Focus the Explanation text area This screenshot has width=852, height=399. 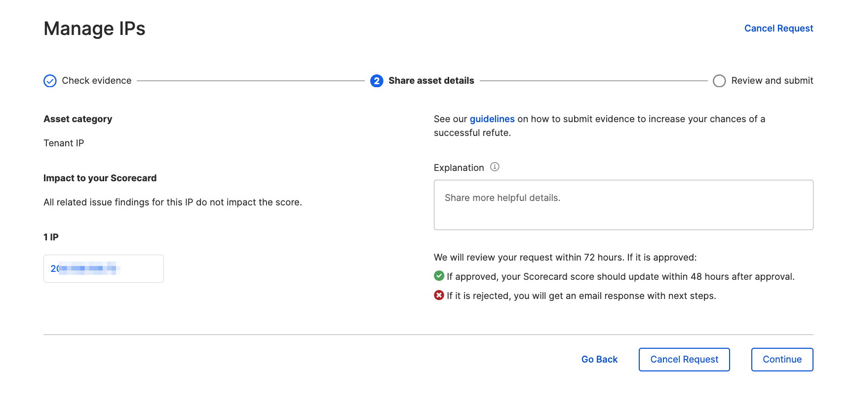pyautogui.click(x=623, y=205)
